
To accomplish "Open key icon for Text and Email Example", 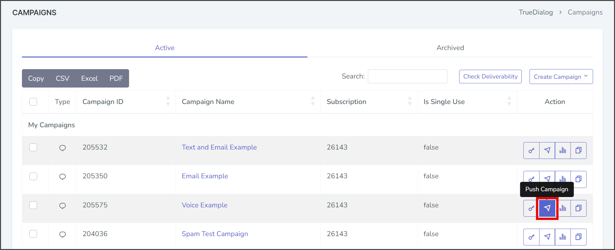I will pyautogui.click(x=531, y=151).
